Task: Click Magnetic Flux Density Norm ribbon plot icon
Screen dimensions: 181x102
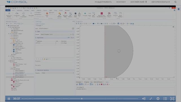Action: pyautogui.click(x=102, y=15)
